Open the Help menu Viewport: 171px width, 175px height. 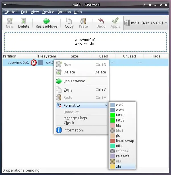click(78, 12)
